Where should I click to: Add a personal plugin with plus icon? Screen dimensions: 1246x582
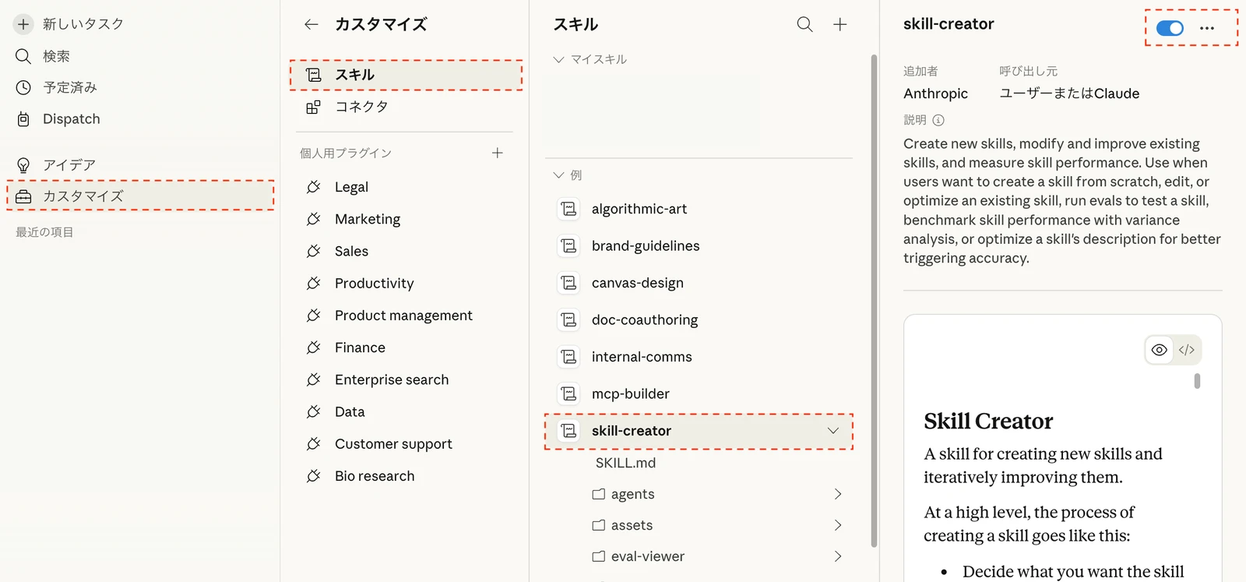(x=497, y=153)
